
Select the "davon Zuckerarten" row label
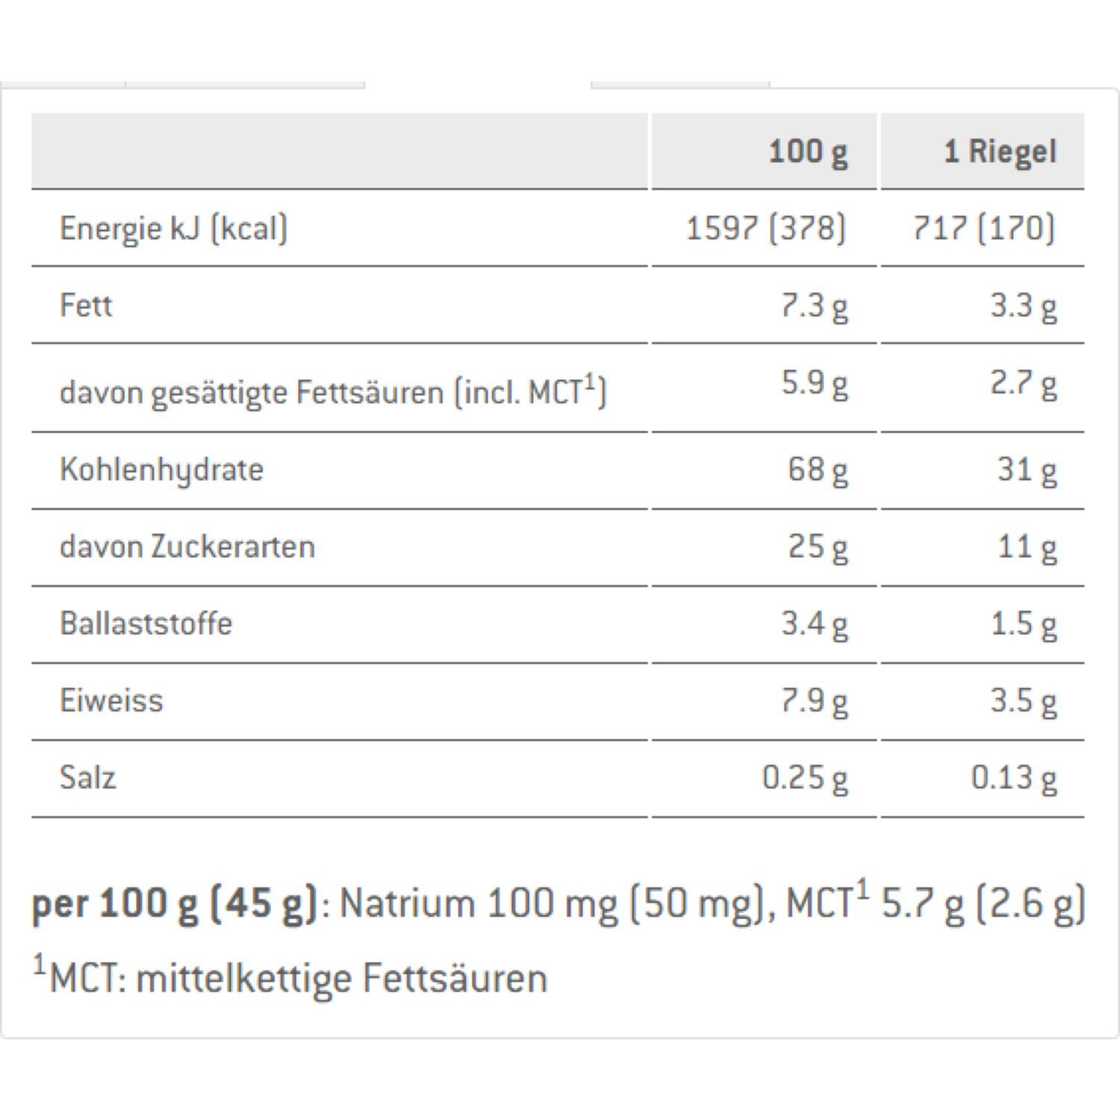(187, 547)
